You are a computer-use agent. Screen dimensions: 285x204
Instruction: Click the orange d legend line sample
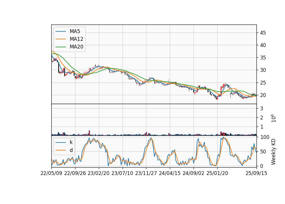pos(61,150)
